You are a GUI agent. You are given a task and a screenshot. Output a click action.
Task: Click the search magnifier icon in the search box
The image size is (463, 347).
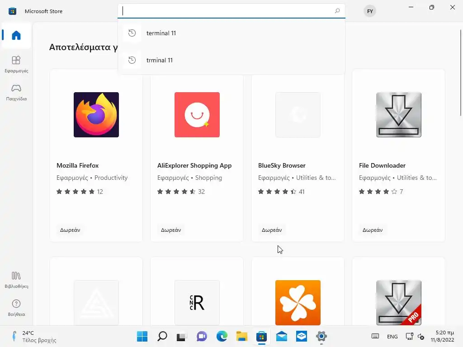tap(337, 11)
